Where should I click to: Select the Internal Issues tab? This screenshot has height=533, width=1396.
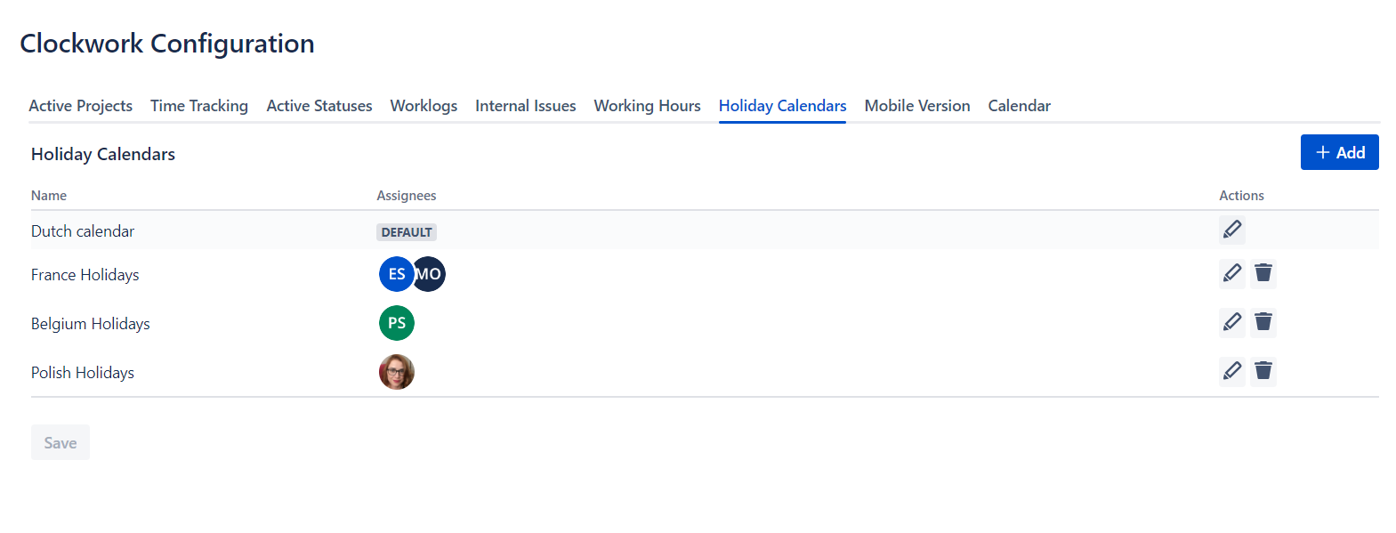(x=525, y=105)
